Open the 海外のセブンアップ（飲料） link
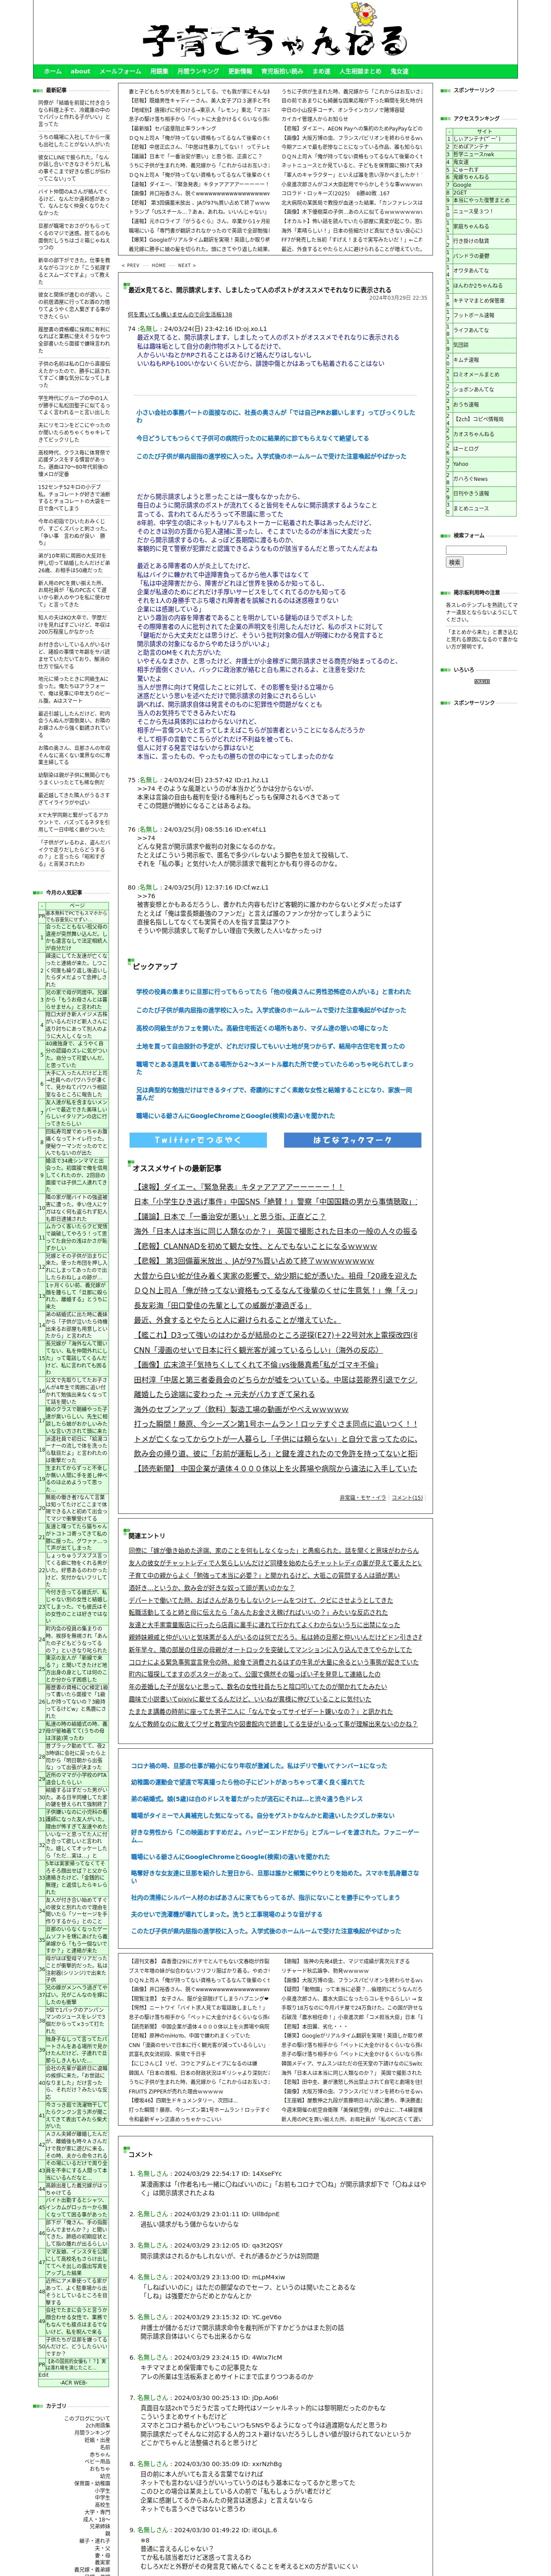The width and height of the screenshot is (551, 2576). pos(242,1409)
